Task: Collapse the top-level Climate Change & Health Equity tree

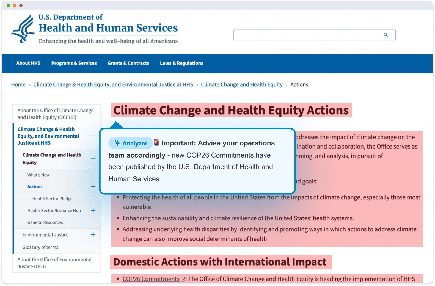Action: point(93,136)
